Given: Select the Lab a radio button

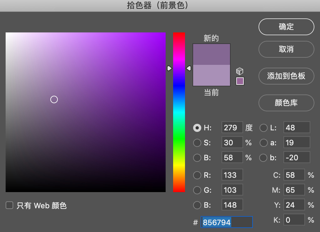Looking at the screenshot, I should [x=263, y=143].
